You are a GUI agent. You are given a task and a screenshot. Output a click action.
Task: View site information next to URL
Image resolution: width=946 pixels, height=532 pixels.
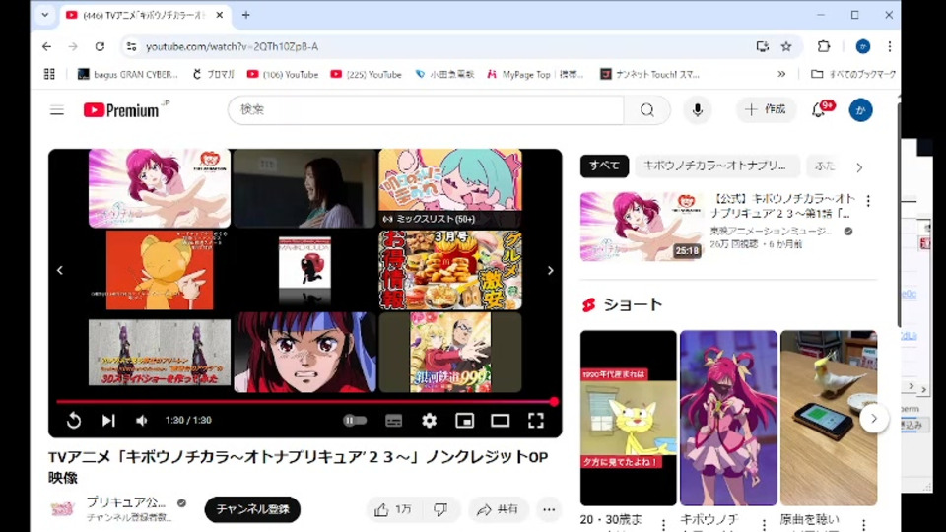[131, 46]
